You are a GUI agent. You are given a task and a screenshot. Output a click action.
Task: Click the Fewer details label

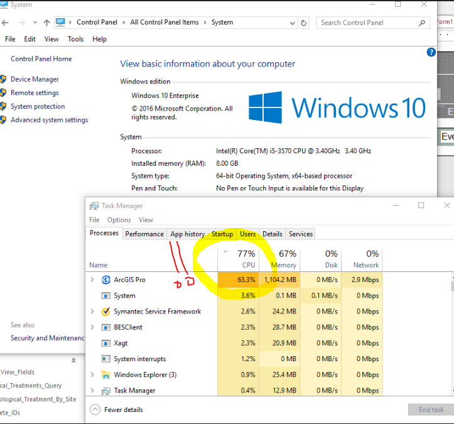[x=124, y=410]
